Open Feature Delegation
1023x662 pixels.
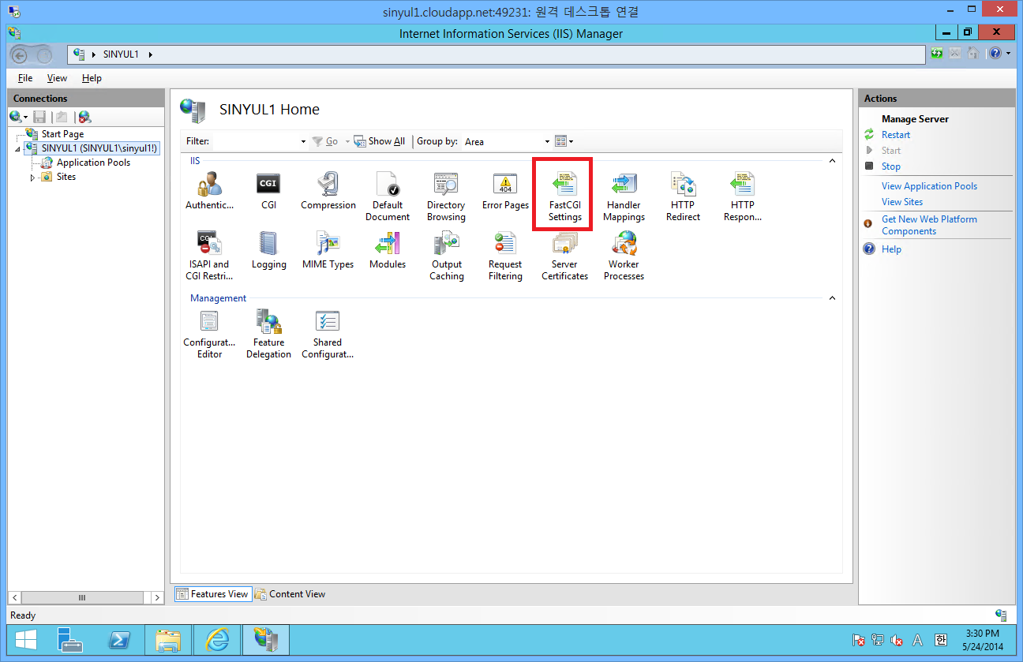(268, 335)
